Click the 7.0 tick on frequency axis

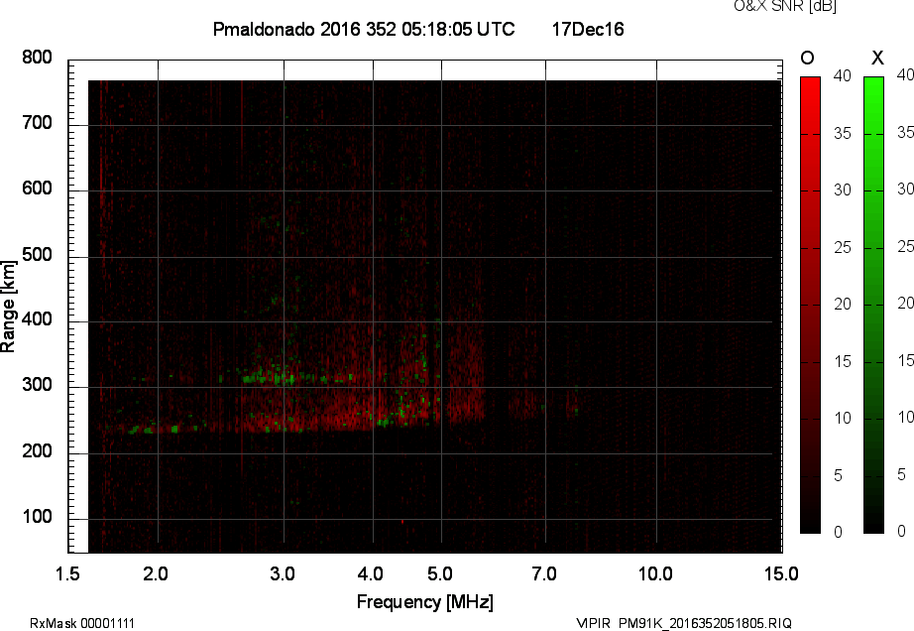tap(545, 573)
